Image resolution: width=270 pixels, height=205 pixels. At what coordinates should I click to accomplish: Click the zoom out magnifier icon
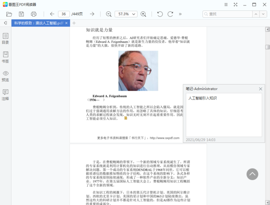(108, 14)
